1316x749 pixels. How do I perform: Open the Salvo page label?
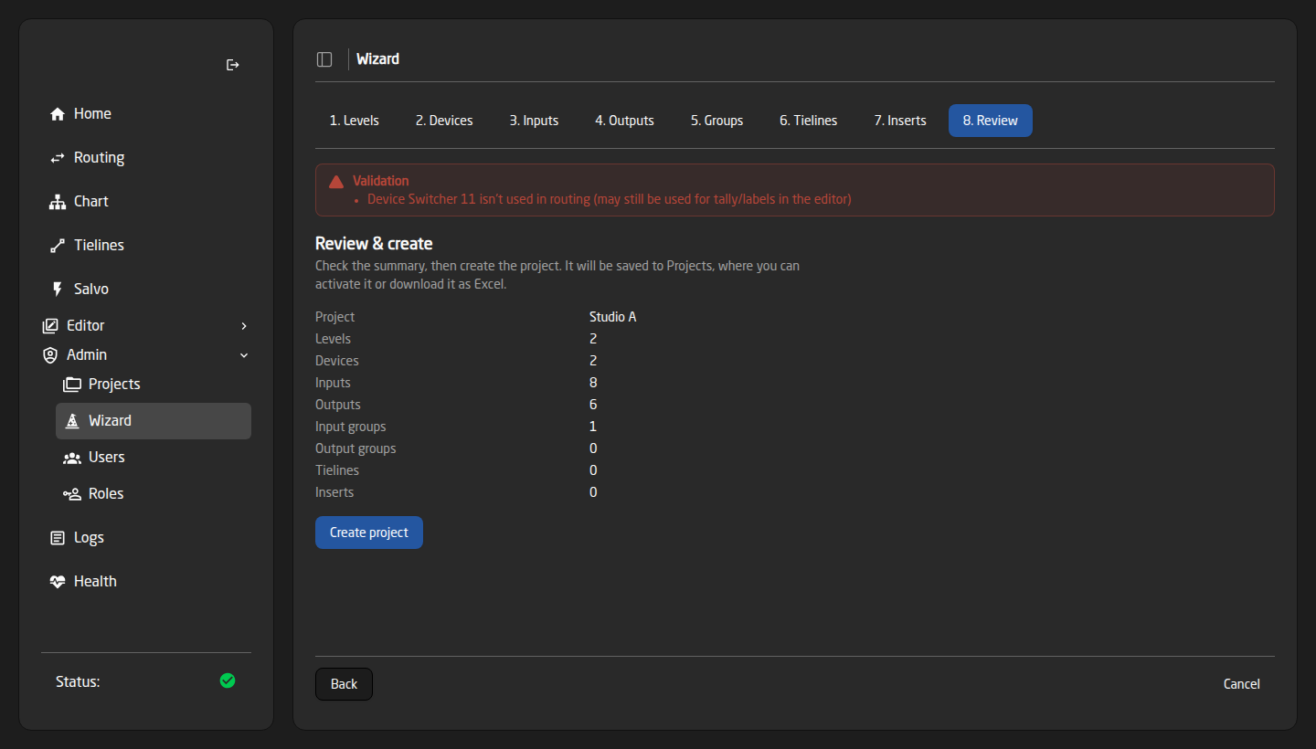pyautogui.click(x=91, y=290)
